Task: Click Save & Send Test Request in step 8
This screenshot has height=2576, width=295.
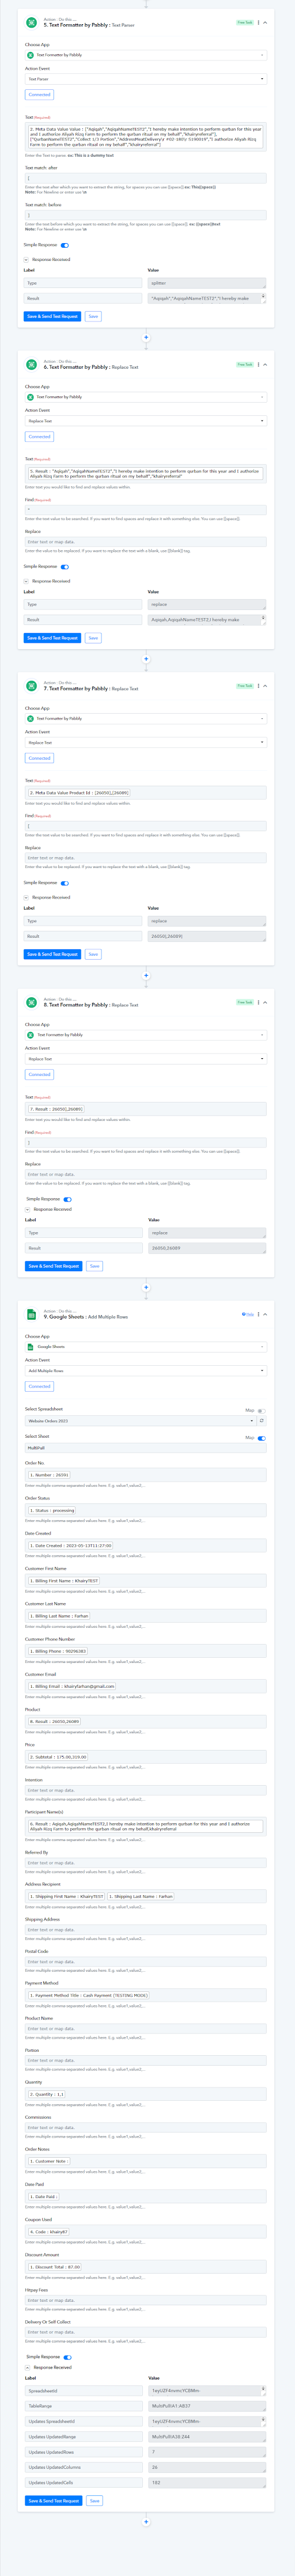Action: 53,1266
